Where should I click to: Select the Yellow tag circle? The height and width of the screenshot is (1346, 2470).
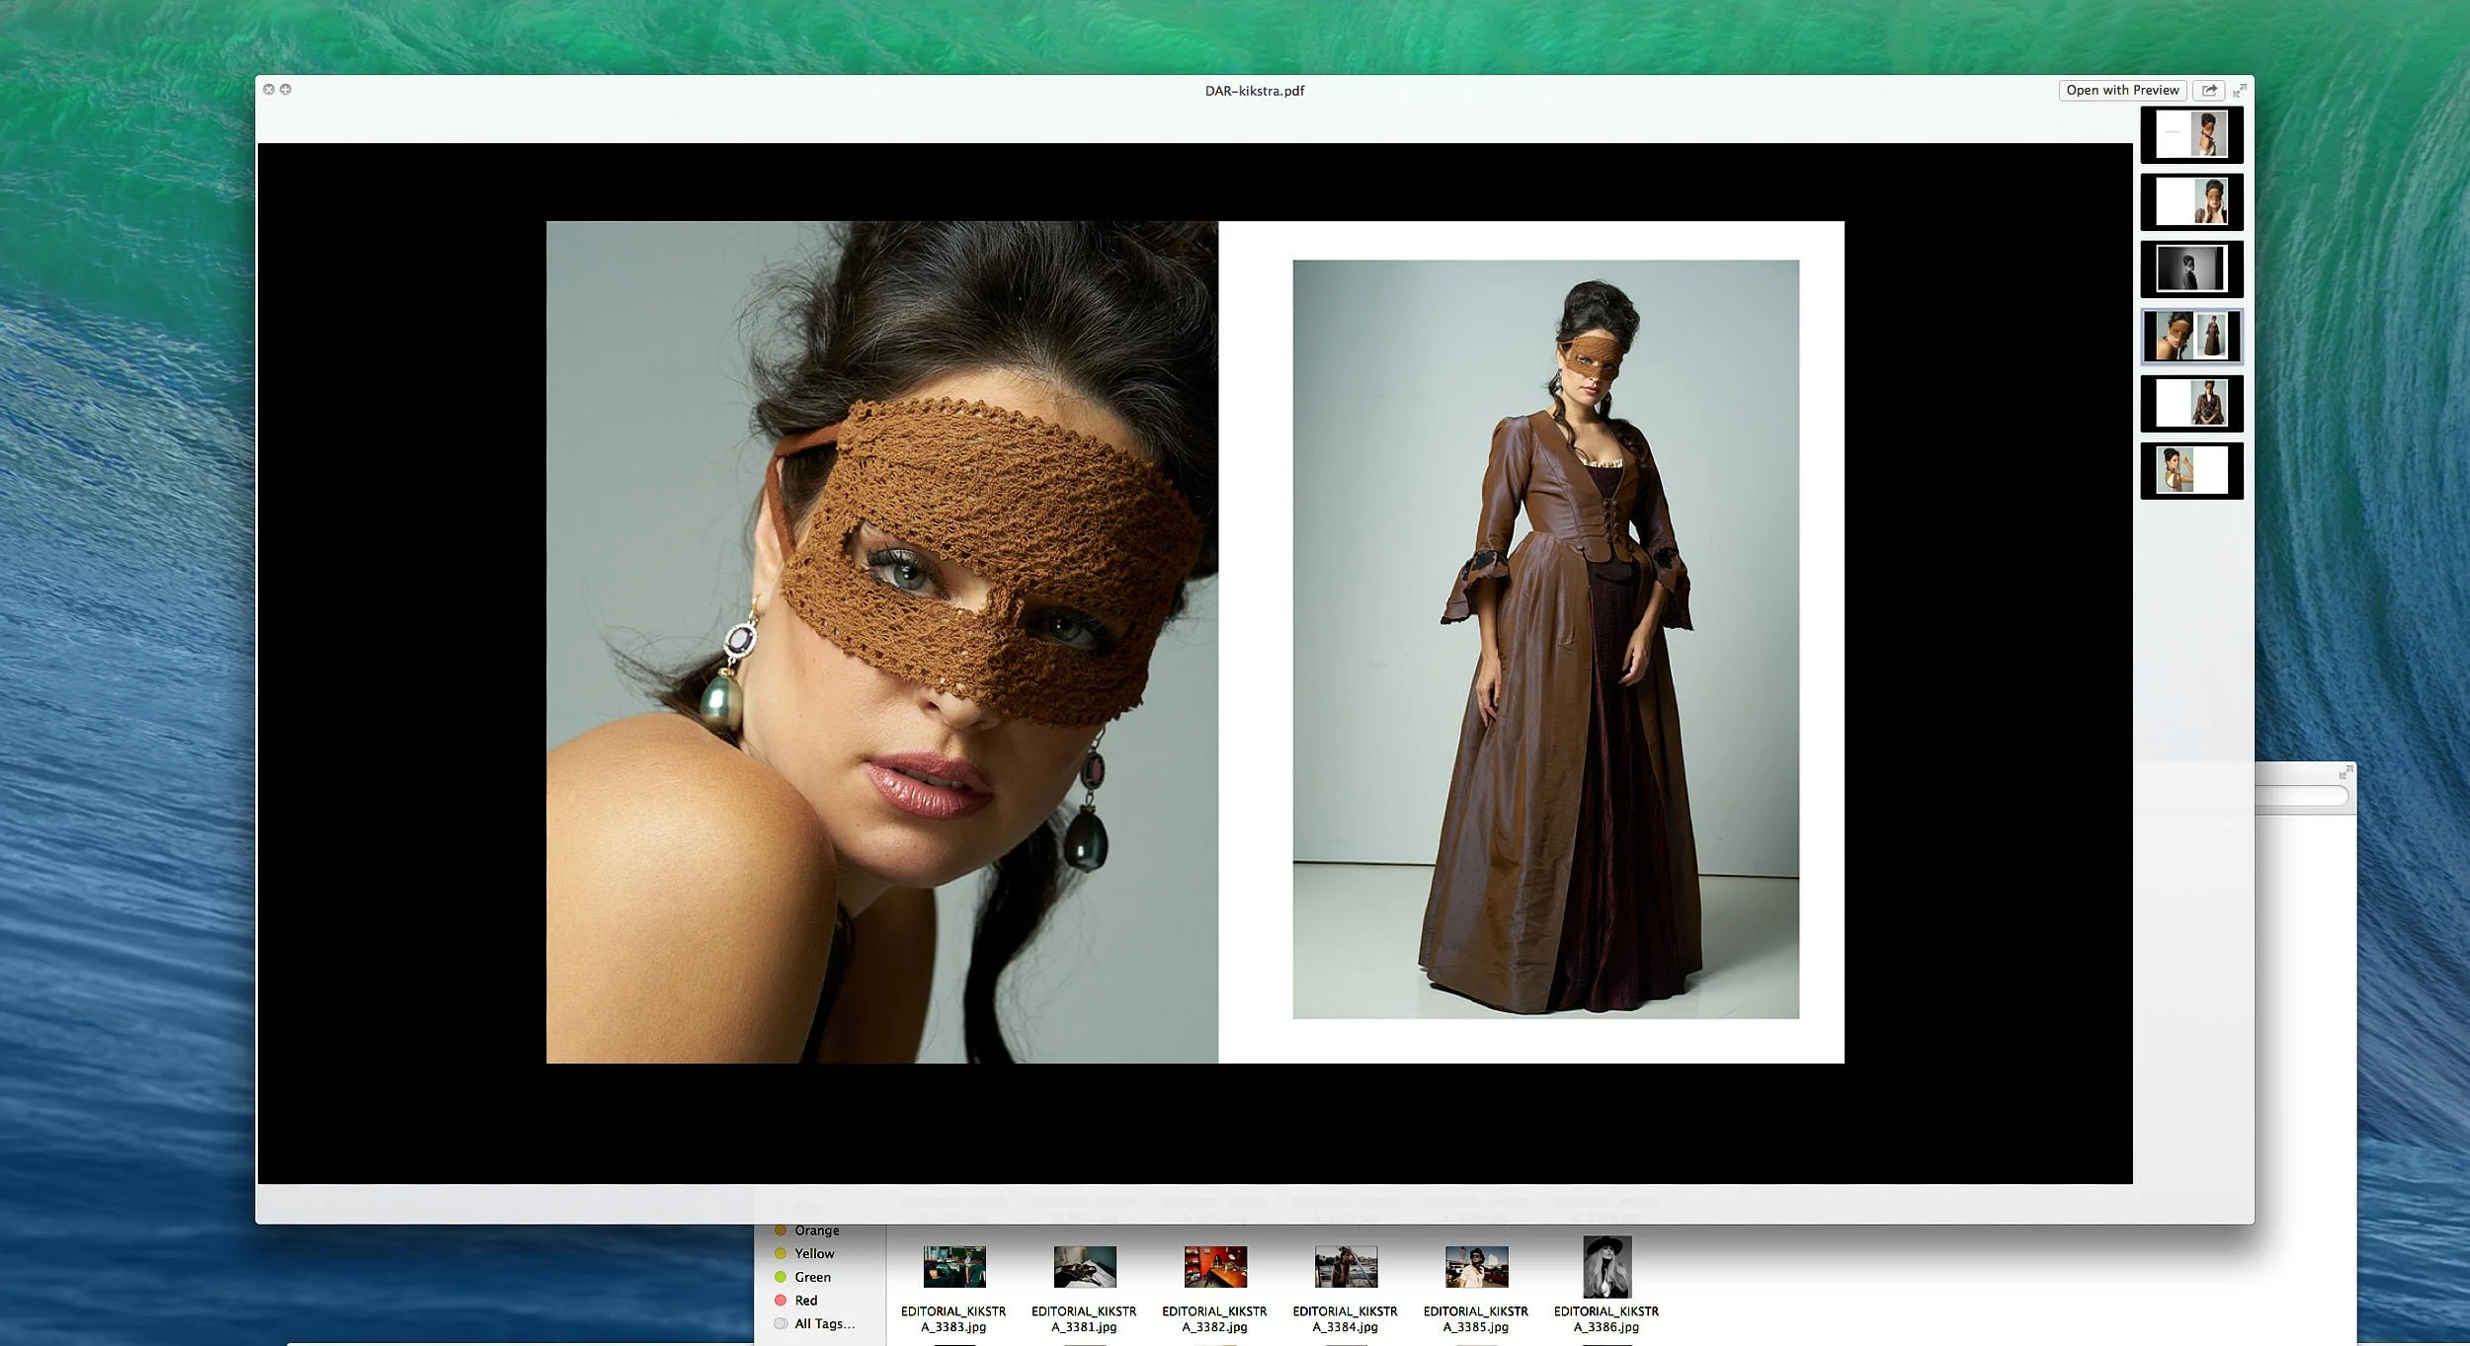click(x=782, y=1253)
